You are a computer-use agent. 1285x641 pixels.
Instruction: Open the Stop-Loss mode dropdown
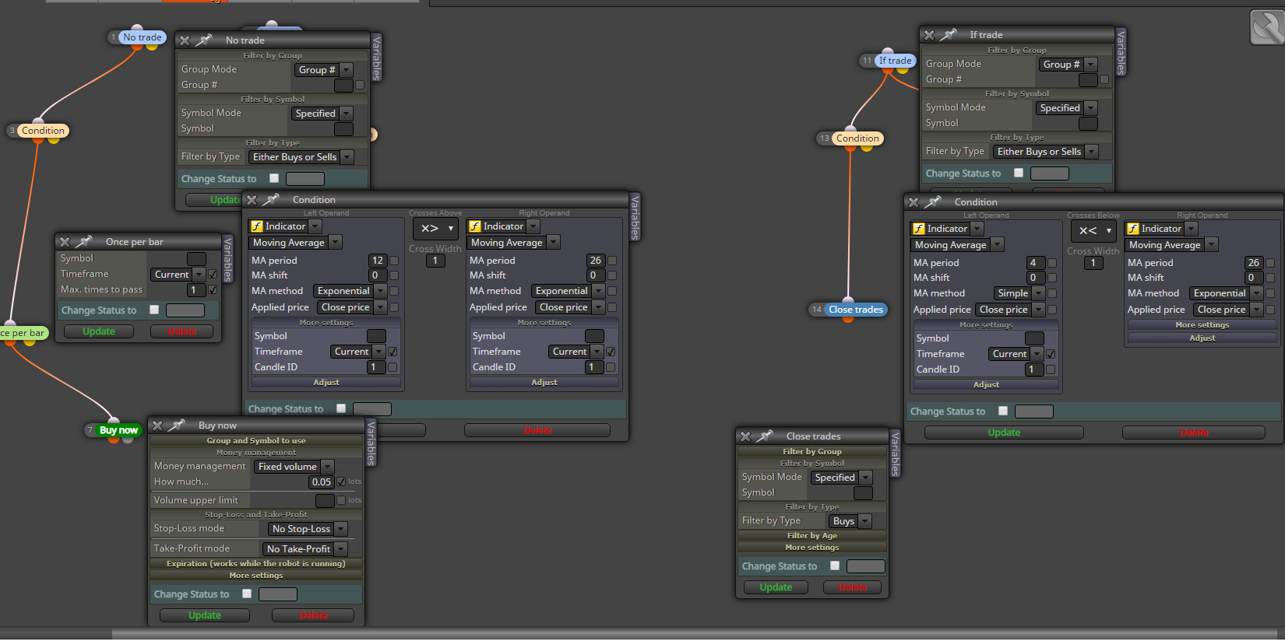click(x=308, y=529)
